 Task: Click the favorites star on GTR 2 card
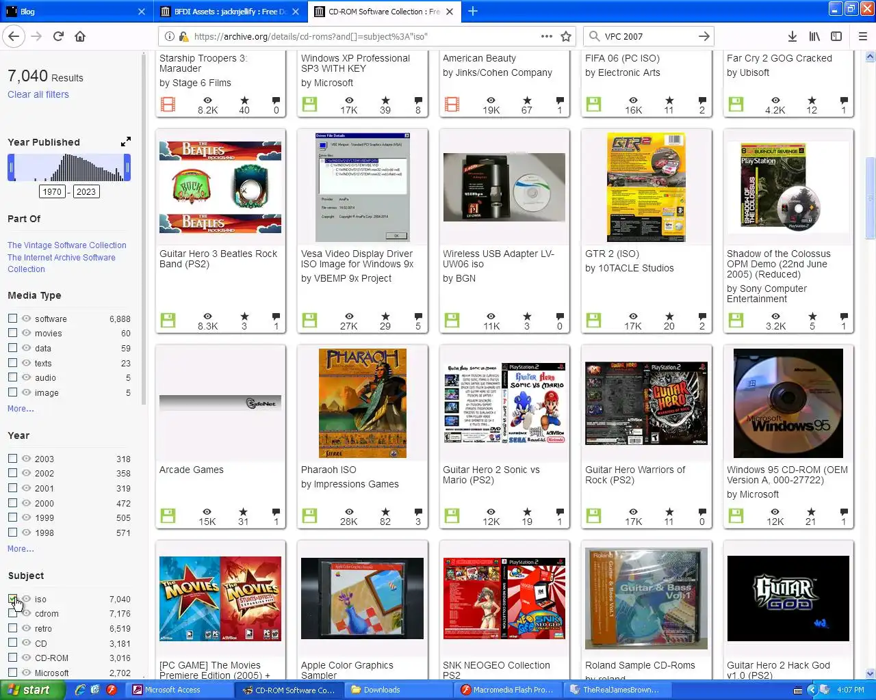pyautogui.click(x=669, y=317)
